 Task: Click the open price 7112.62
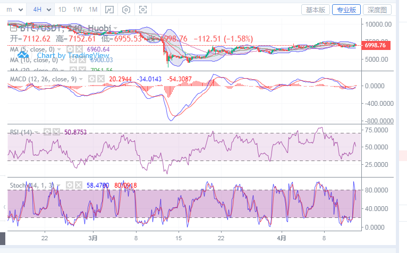coord(37,39)
